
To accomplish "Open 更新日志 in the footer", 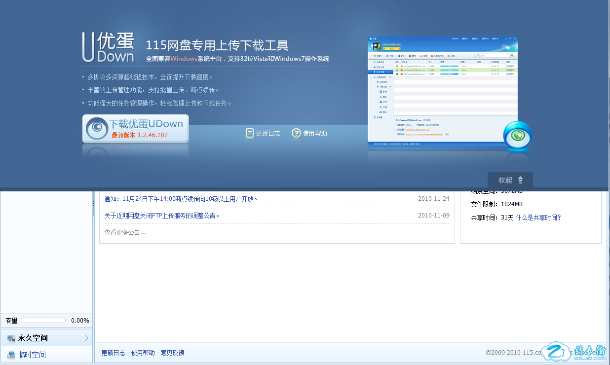I will 113,353.
